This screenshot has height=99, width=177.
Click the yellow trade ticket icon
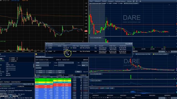coord(36,54)
